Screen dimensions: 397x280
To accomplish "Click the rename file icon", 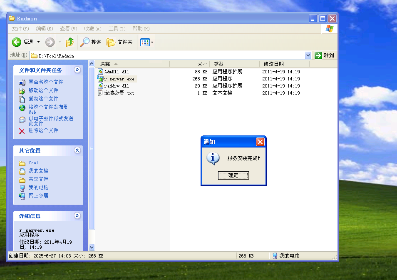I will (x=22, y=82).
